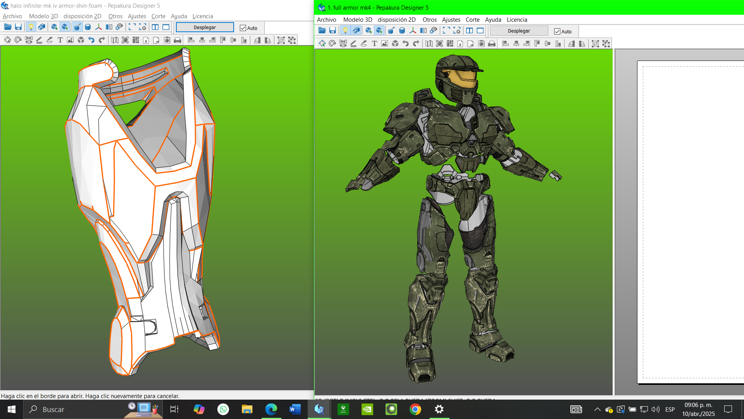Toggle texture spheres icon in halo infinite window
This screenshot has height=419, width=744.
(x=41, y=27)
